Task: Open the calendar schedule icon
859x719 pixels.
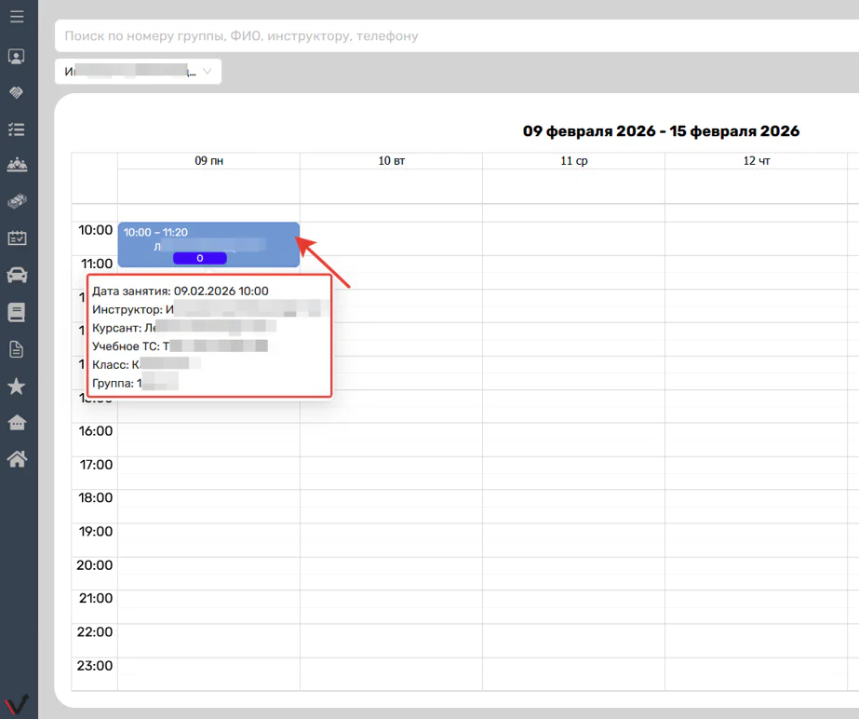Action: [x=17, y=238]
